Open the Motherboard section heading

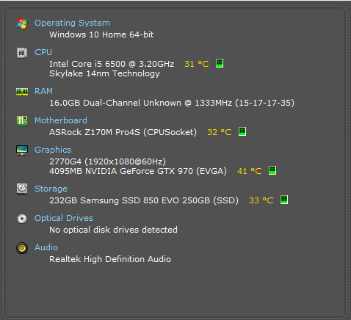61,120
